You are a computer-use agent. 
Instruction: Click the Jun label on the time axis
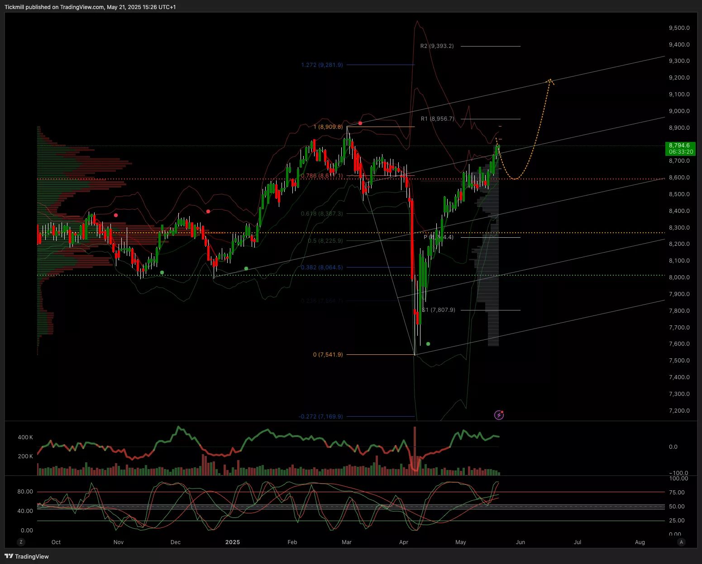click(521, 542)
